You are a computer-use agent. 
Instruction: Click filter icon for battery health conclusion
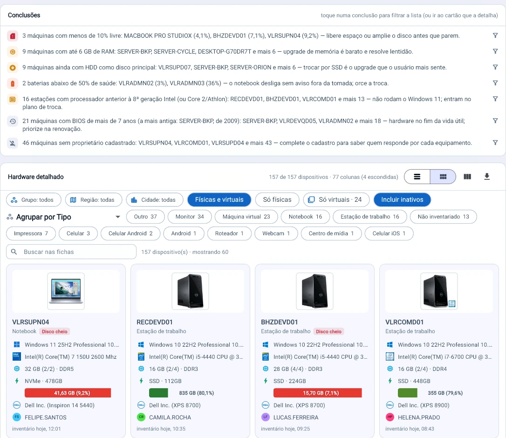495,83
